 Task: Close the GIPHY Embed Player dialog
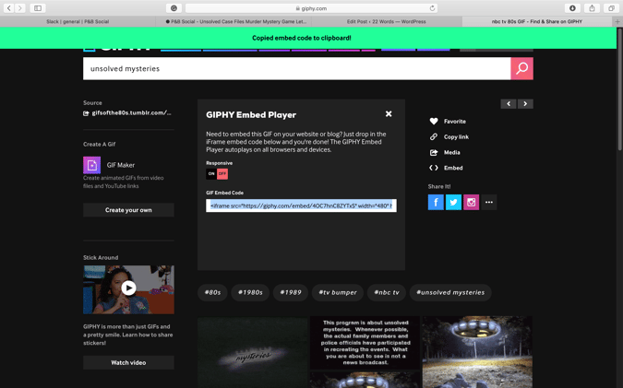pos(389,114)
